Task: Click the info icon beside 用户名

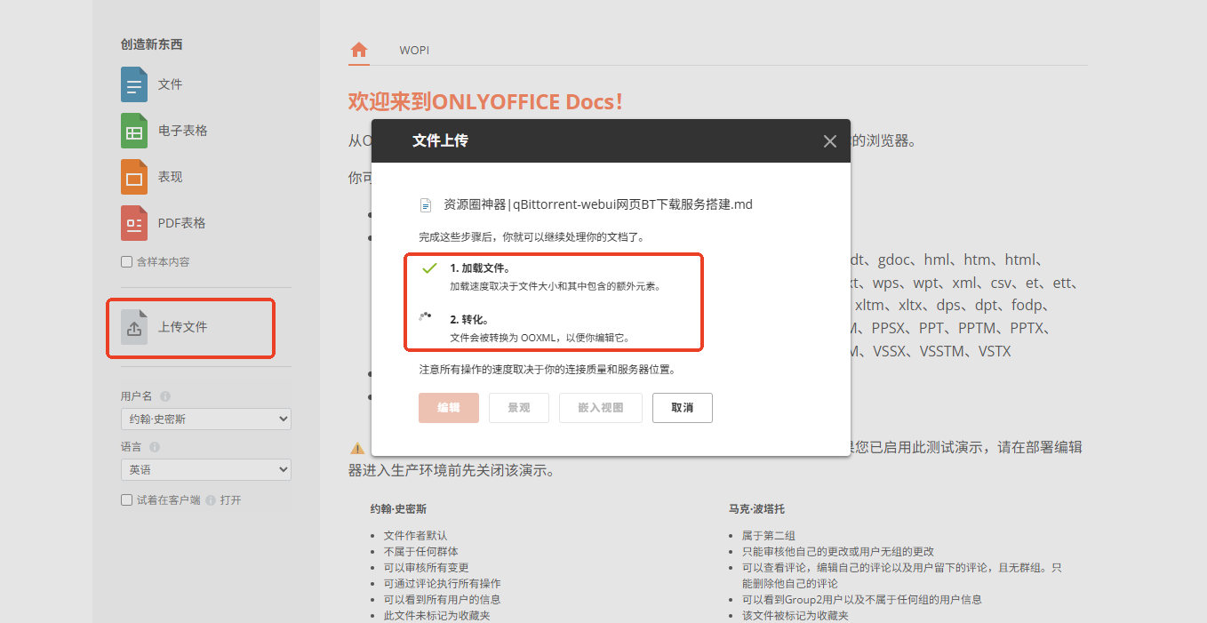Action: click(x=165, y=396)
